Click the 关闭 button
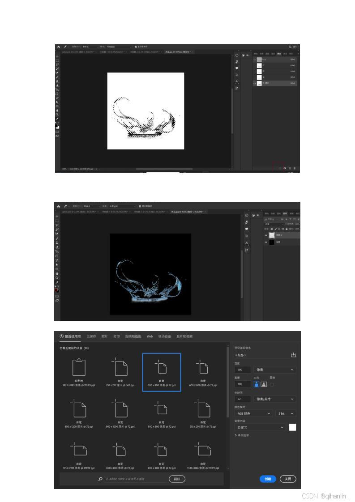 click(288, 479)
